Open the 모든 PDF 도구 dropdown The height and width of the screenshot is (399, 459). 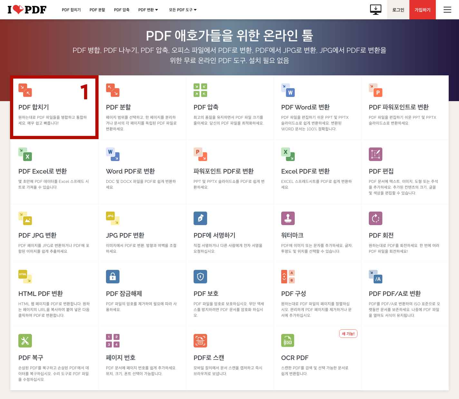click(x=182, y=10)
